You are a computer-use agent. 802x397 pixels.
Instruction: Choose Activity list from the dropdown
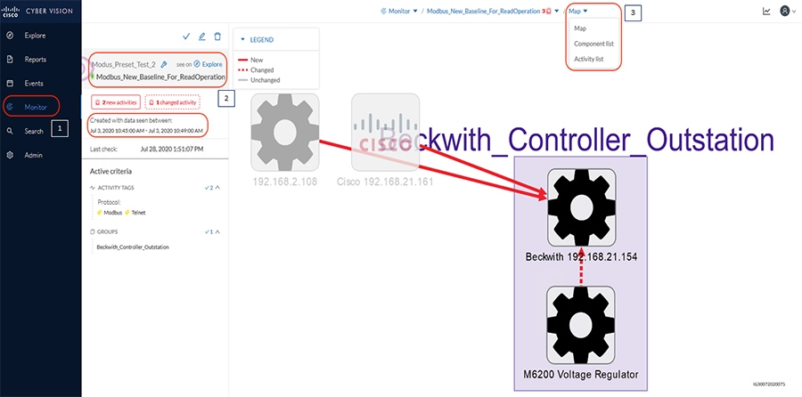(x=589, y=60)
